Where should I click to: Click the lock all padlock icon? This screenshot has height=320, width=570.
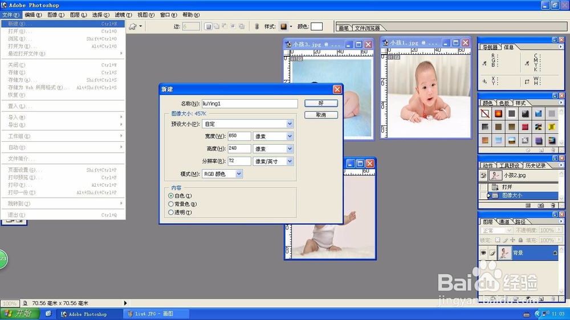click(520, 240)
